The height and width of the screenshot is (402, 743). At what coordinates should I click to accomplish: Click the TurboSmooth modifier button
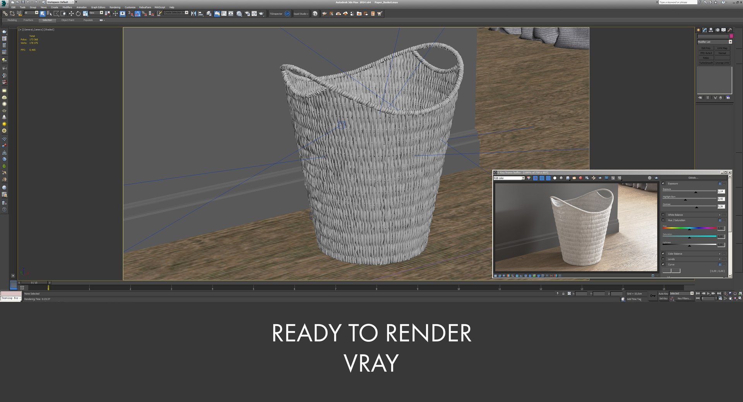(706, 63)
